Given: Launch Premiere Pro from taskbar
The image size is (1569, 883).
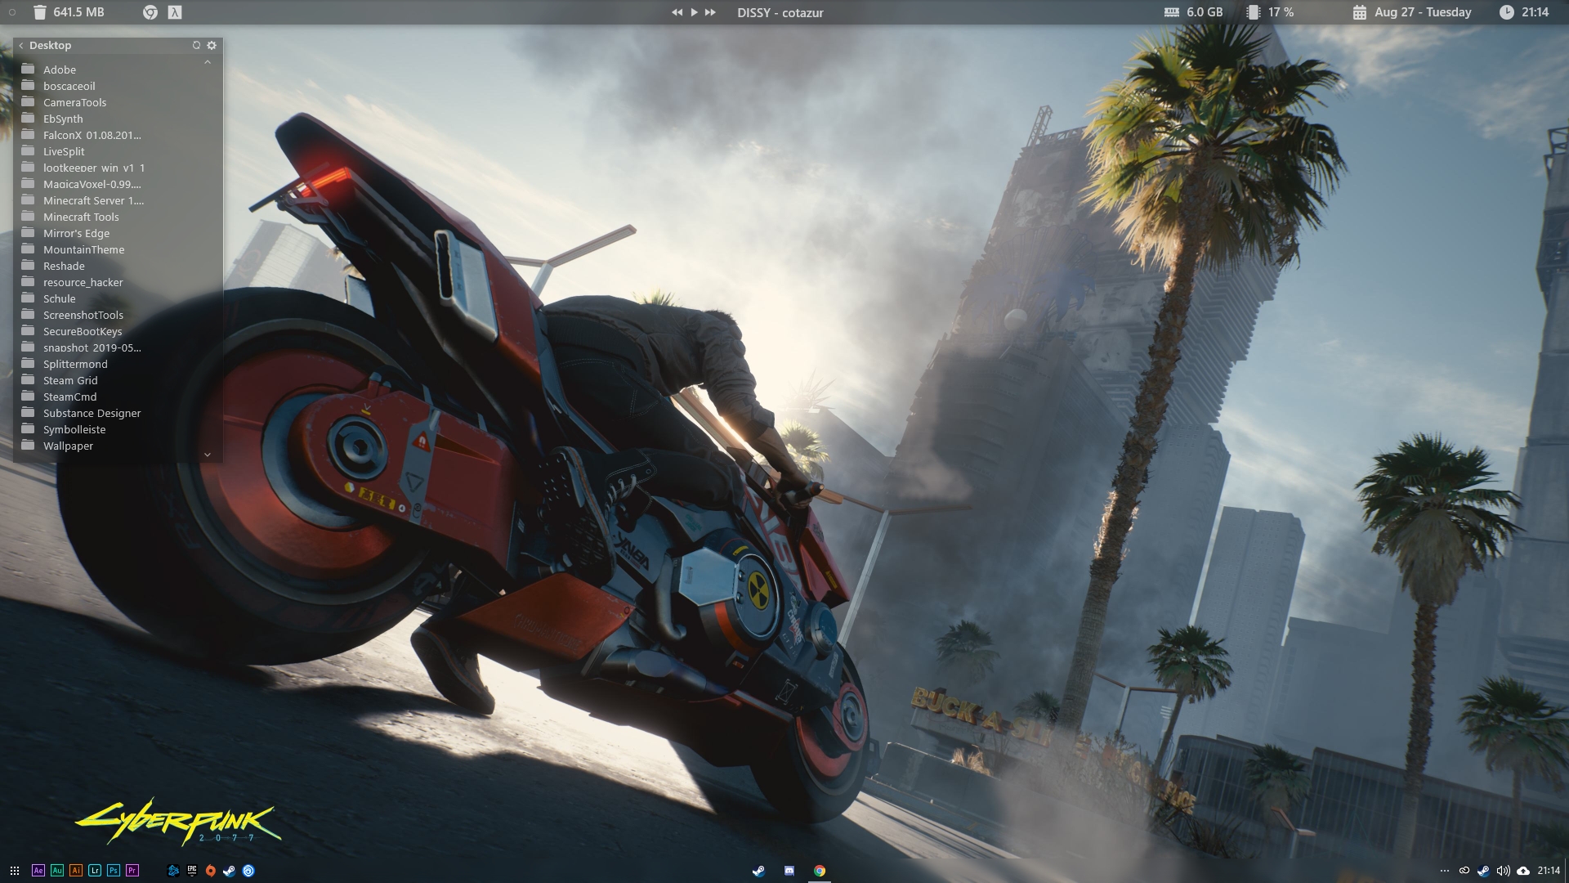Looking at the screenshot, I should click(x=132, y=871).
